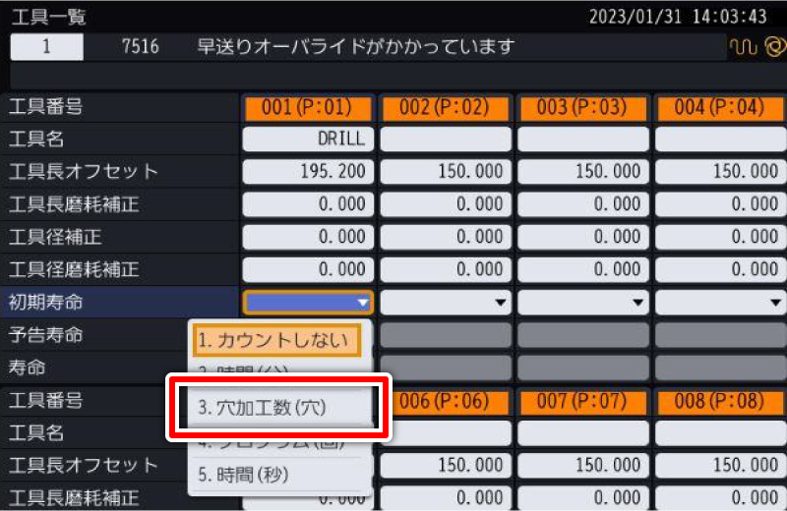Select tool header 001(P:01)
The height and width of the screenshot is (511, 787).
pyautogui.click(x=308, y=107)
